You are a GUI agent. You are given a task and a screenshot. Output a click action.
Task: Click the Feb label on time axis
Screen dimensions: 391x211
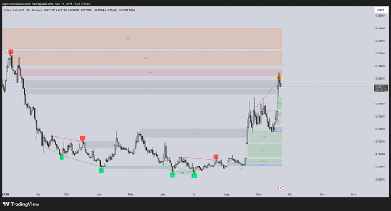point(37,194)
